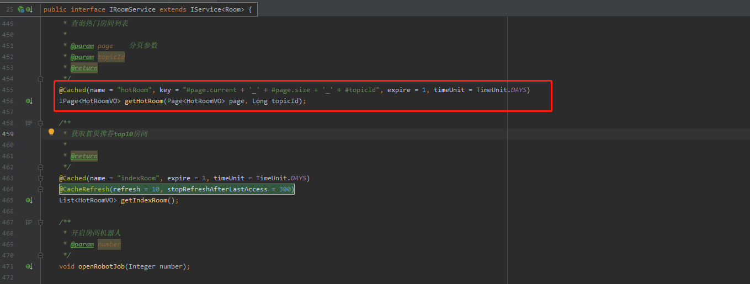Click the @CacheRefresh annotation
This screenshot has height=284, width=750.
[x=84, y=189]
